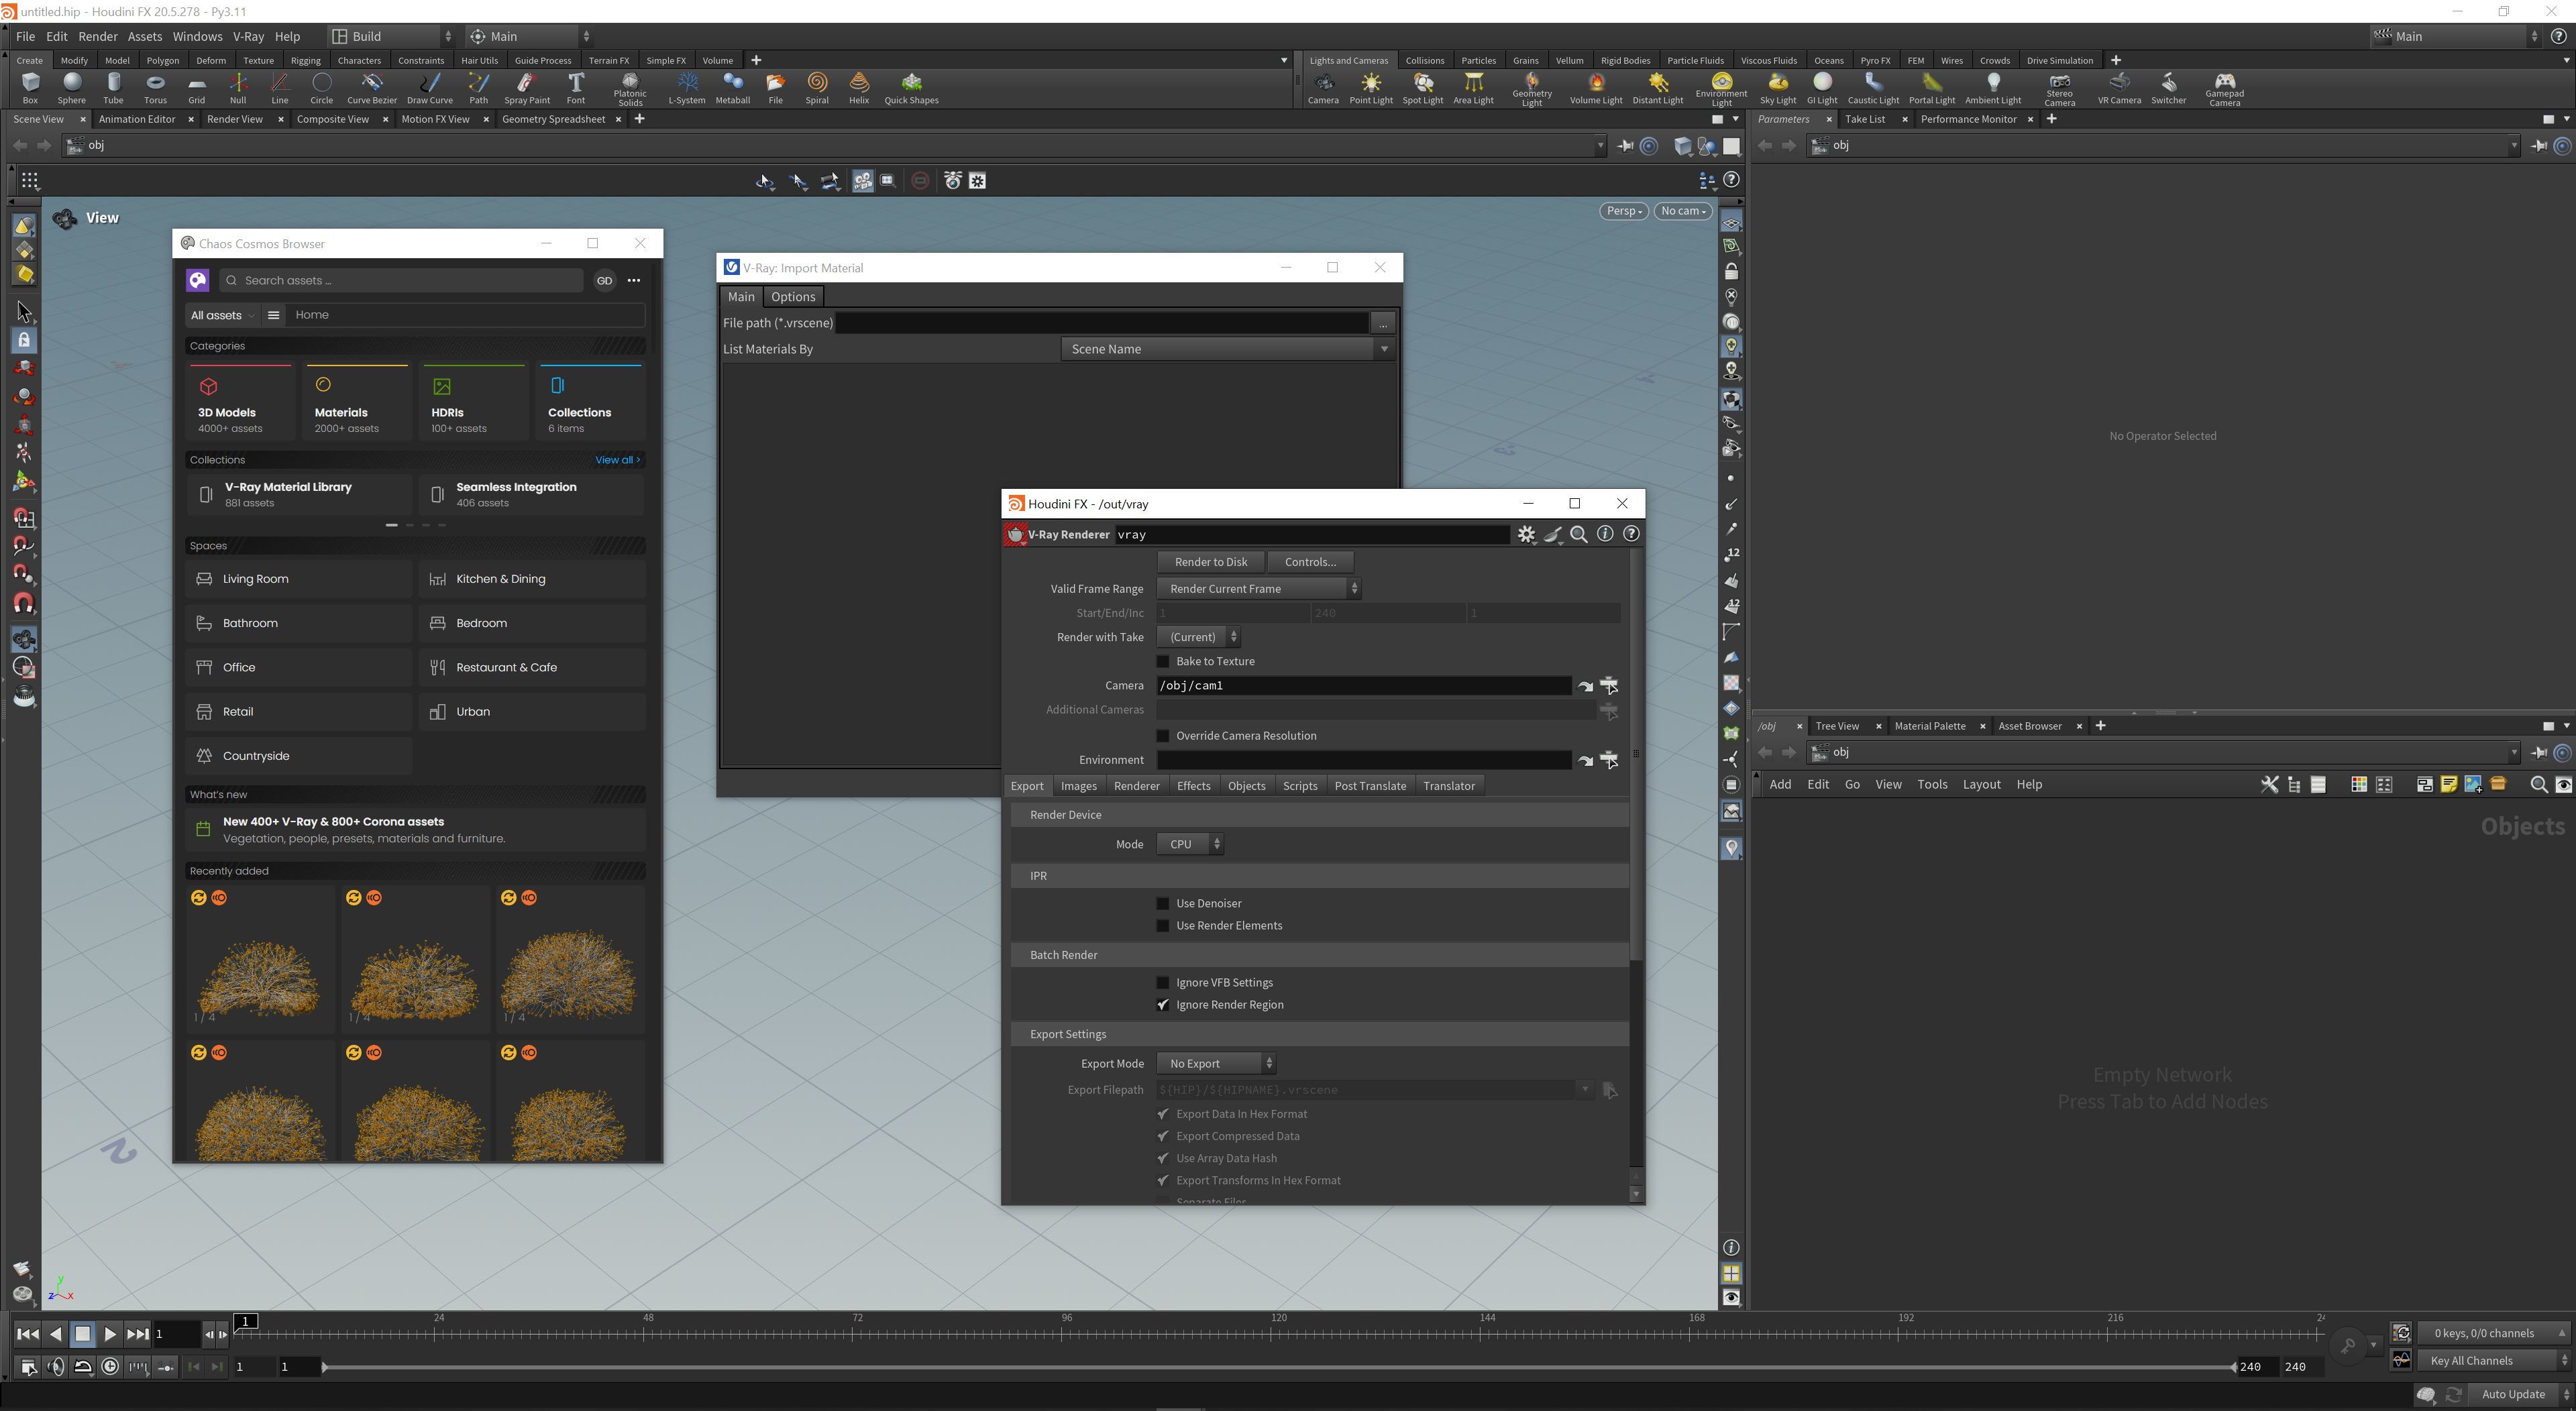Open the Build desktop dropdown
2576x1411 pixels.
(x=391, y=36)
